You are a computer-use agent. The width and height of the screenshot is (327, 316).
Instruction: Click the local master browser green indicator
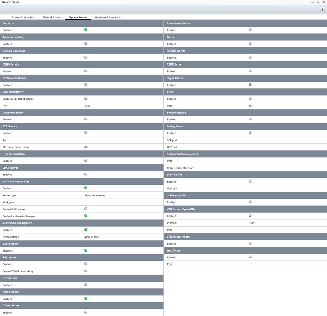86,216
